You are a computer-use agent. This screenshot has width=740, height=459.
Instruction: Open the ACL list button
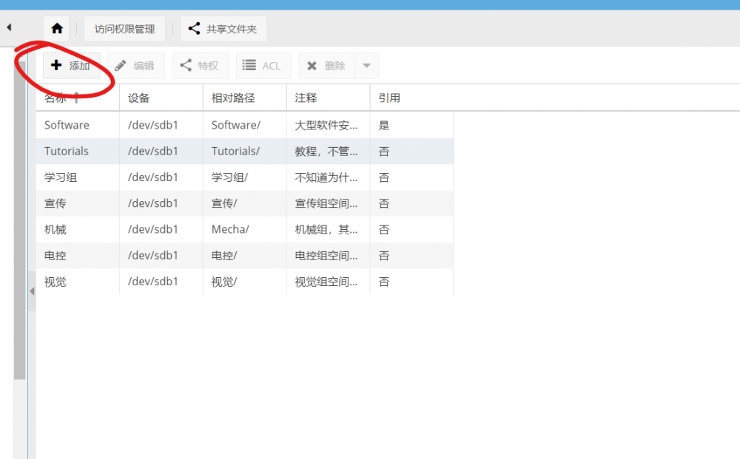coord(263,66)
